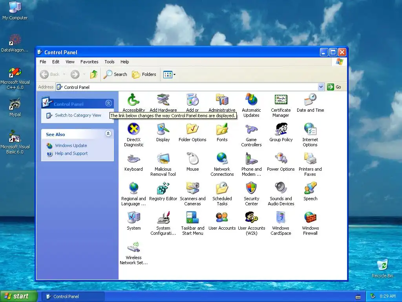This screenshot has width=402, height=302.
Task: Open User Accounts icon
Action: [222, 217]
